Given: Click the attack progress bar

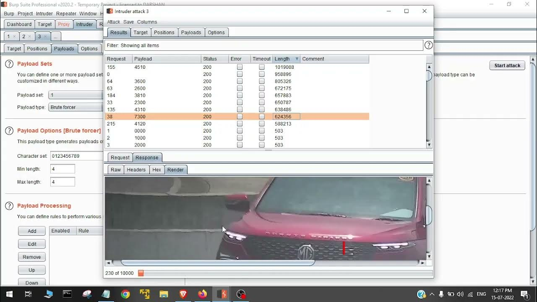Looking at the screenshot, I should [x=285, y=273].
